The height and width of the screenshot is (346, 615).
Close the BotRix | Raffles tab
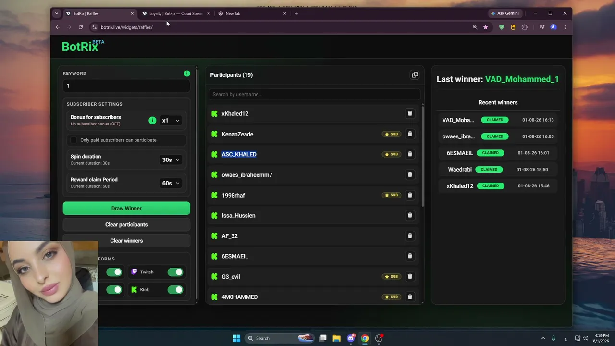[x=132, y=13]
